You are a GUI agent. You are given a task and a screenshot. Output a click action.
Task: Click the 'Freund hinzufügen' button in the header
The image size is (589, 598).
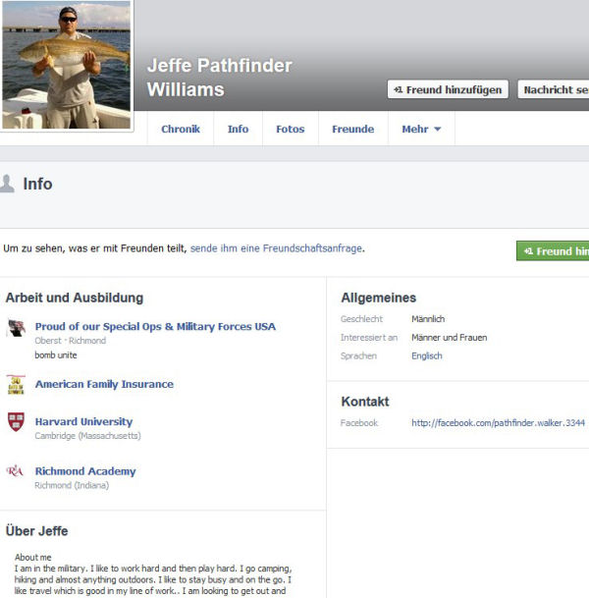448,89
